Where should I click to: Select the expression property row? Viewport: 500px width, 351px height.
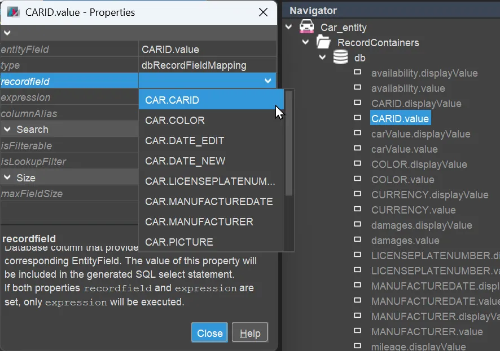coord(69,97)
